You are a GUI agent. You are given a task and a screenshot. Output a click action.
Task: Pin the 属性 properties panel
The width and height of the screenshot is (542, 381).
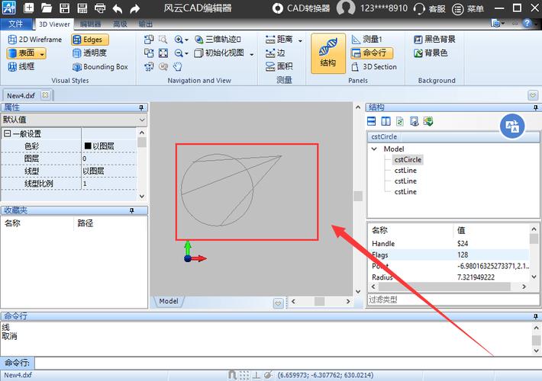(141, 107)
